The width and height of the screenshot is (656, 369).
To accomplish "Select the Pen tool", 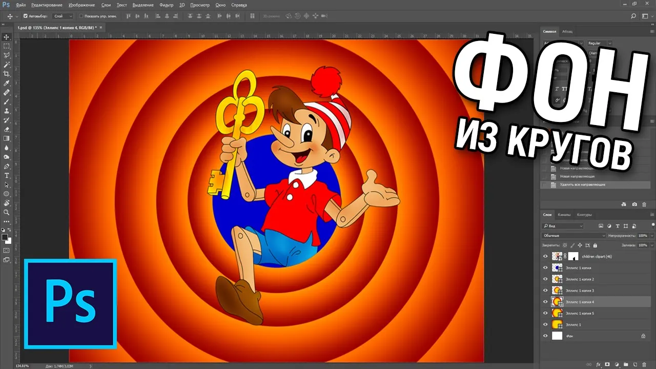I will tap(7, 166).
